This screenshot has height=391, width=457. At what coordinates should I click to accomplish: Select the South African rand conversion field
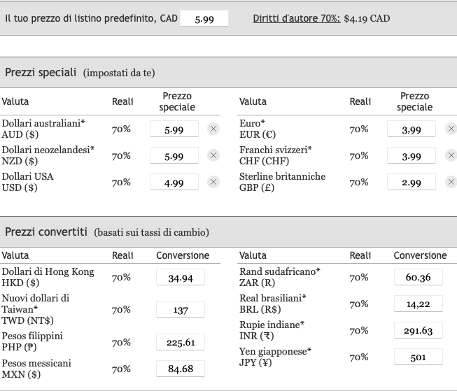click(418, 278)
